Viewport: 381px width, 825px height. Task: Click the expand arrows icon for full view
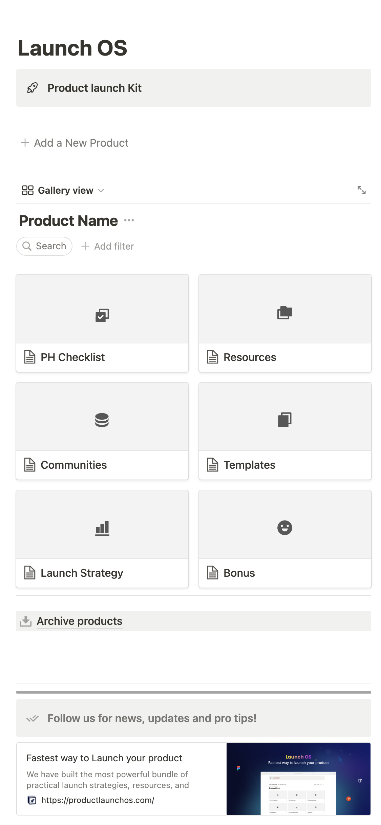tap(361, 190)
